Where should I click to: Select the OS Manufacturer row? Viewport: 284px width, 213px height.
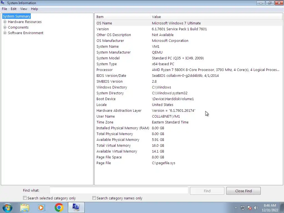click(189, 40)
